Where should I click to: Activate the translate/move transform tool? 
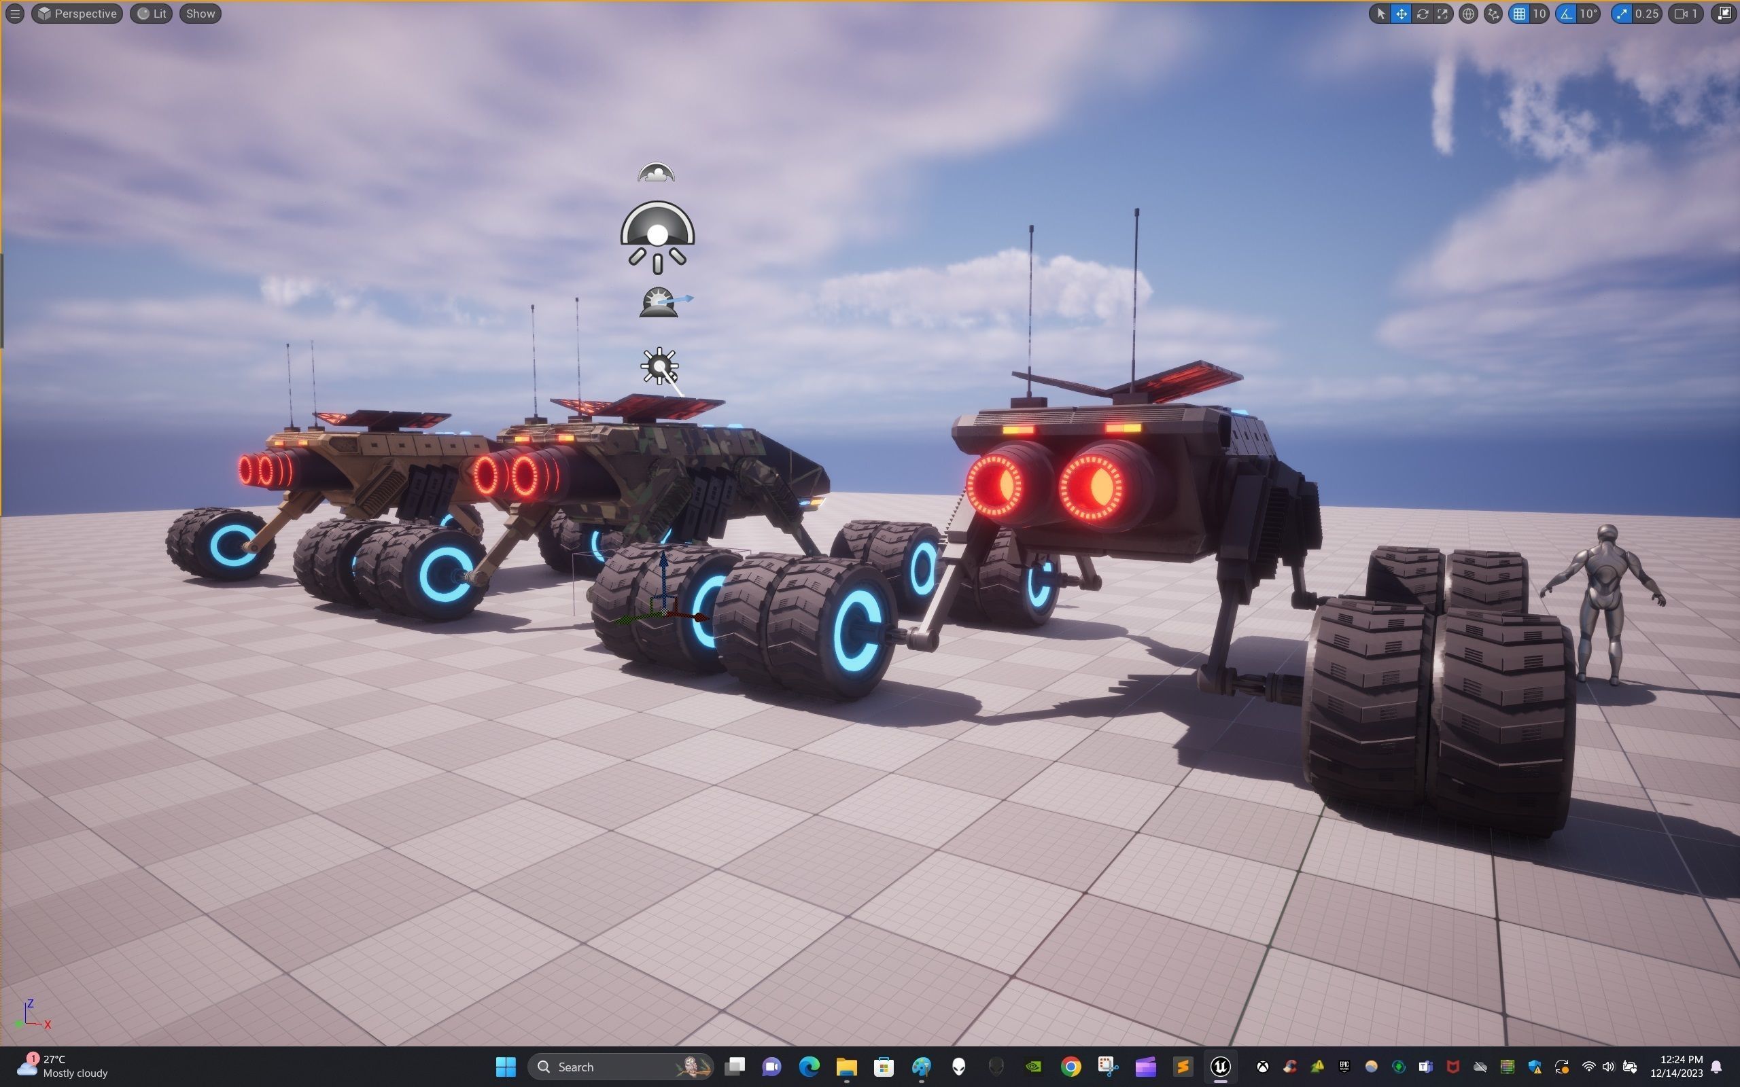pos(1401,14)
